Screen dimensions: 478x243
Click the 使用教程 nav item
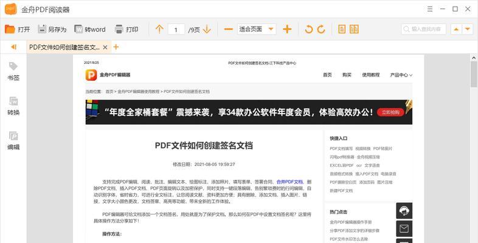(x=371, y=75)
